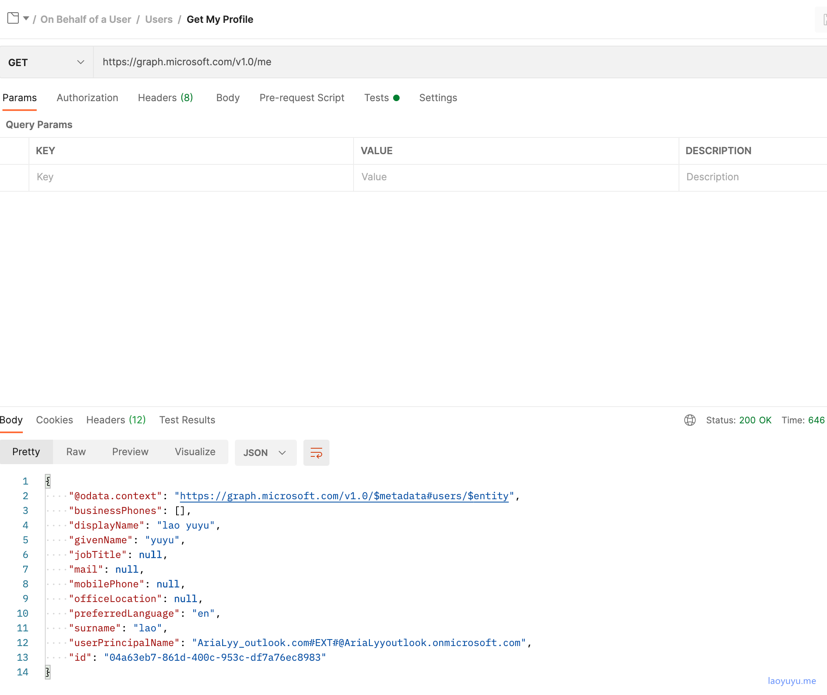Switch to Preview response view
Viewport: 827px width, 695px height.
(x=130, y=452)
